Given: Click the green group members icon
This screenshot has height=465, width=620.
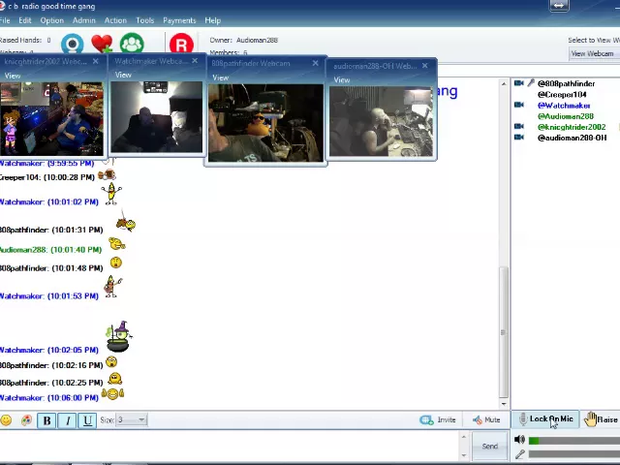Looking at the screenshot, I should pos(132,44).
